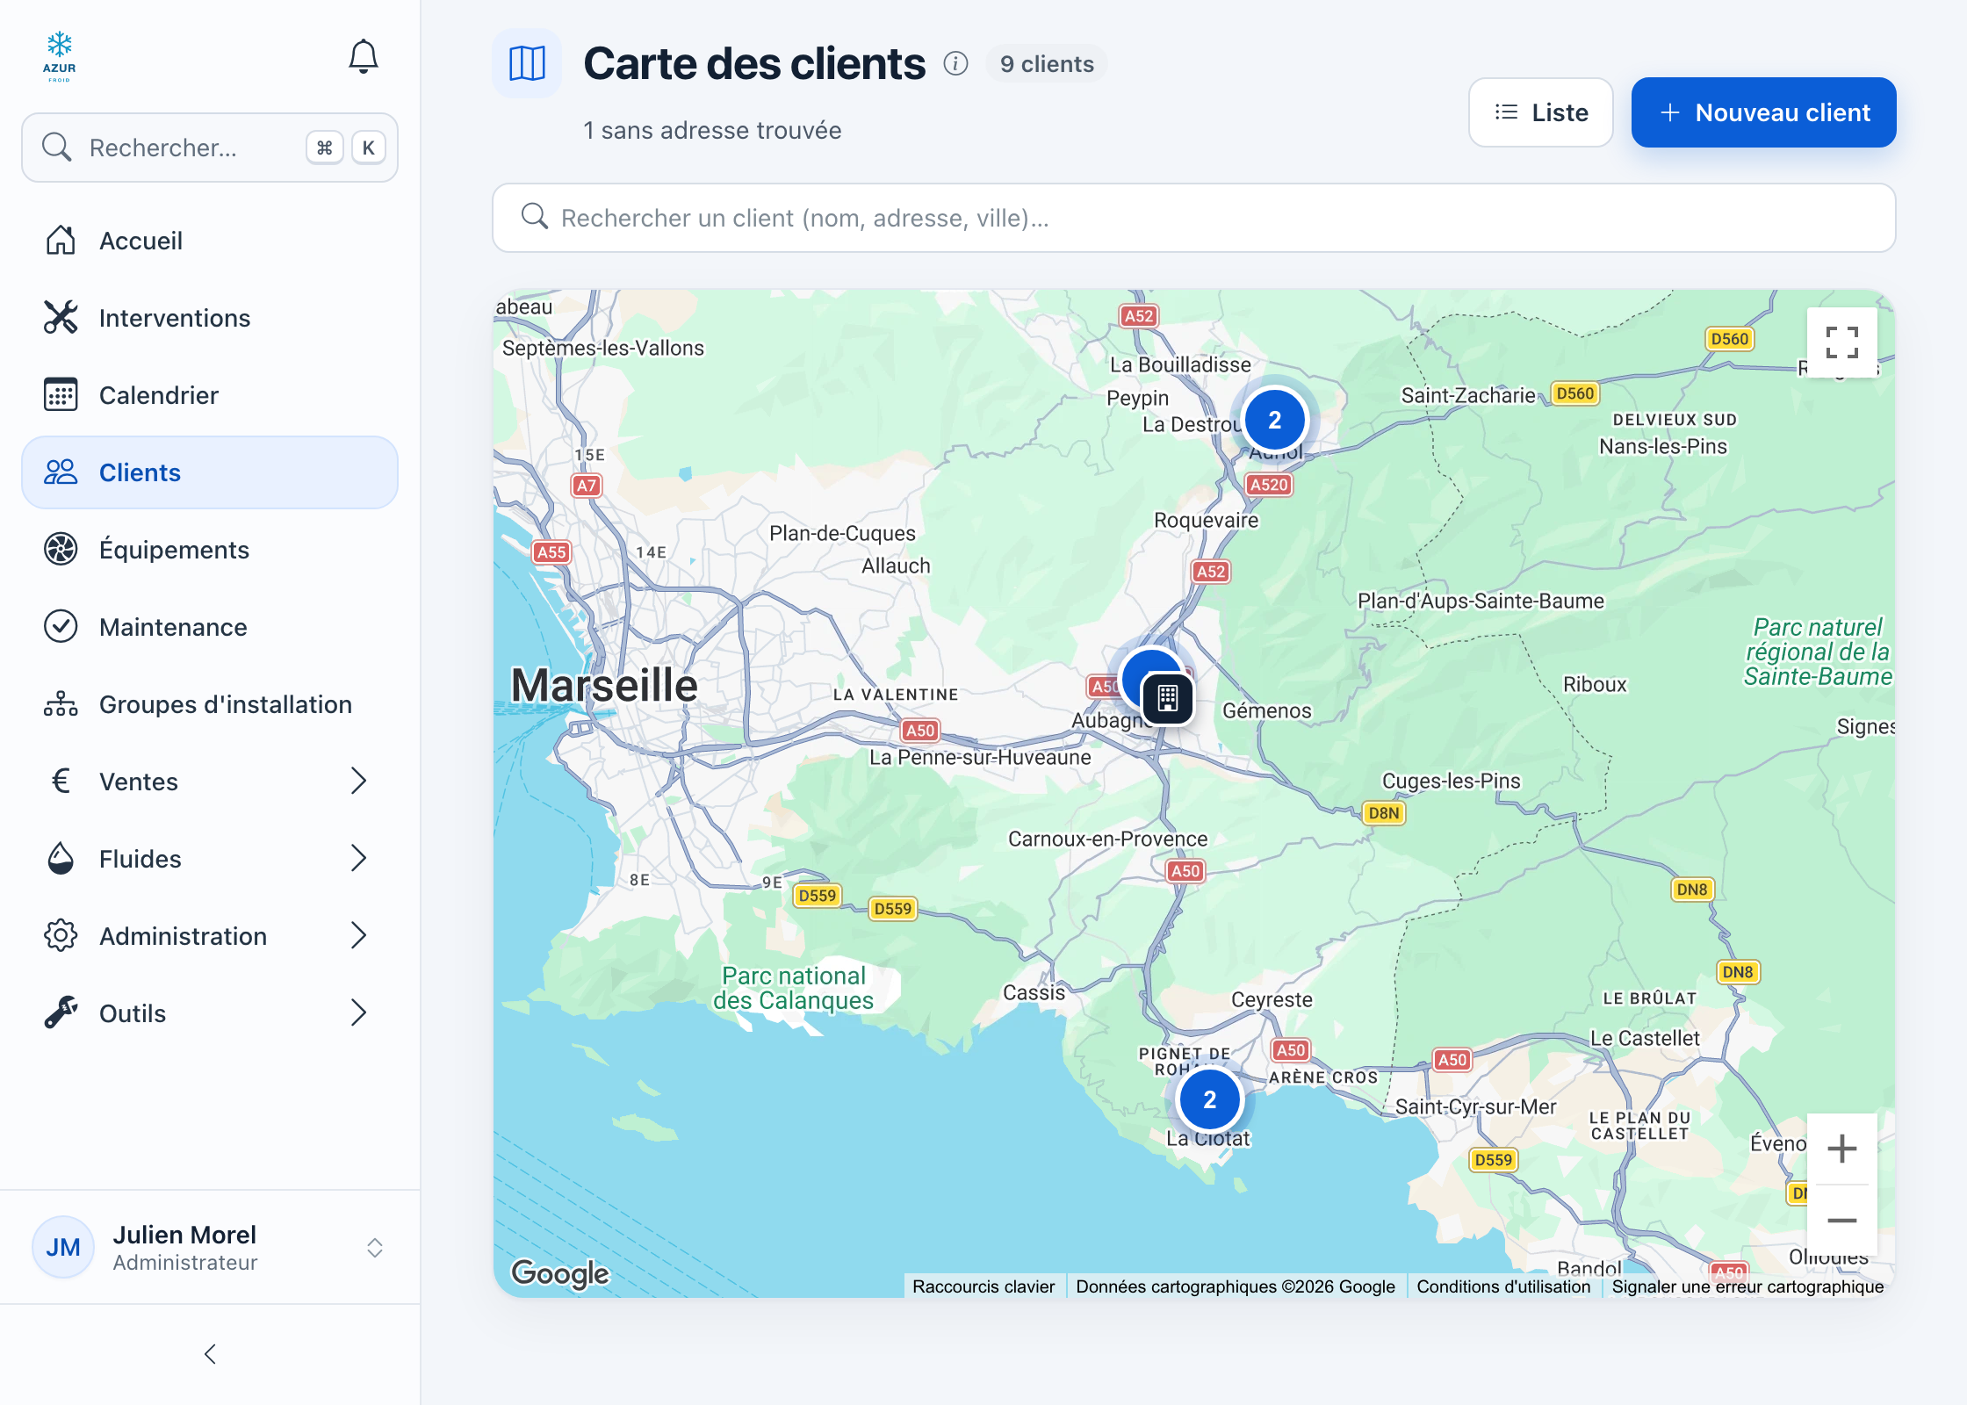
Task: Focus the sidebar Rechercher field
Action: (210, 148)
